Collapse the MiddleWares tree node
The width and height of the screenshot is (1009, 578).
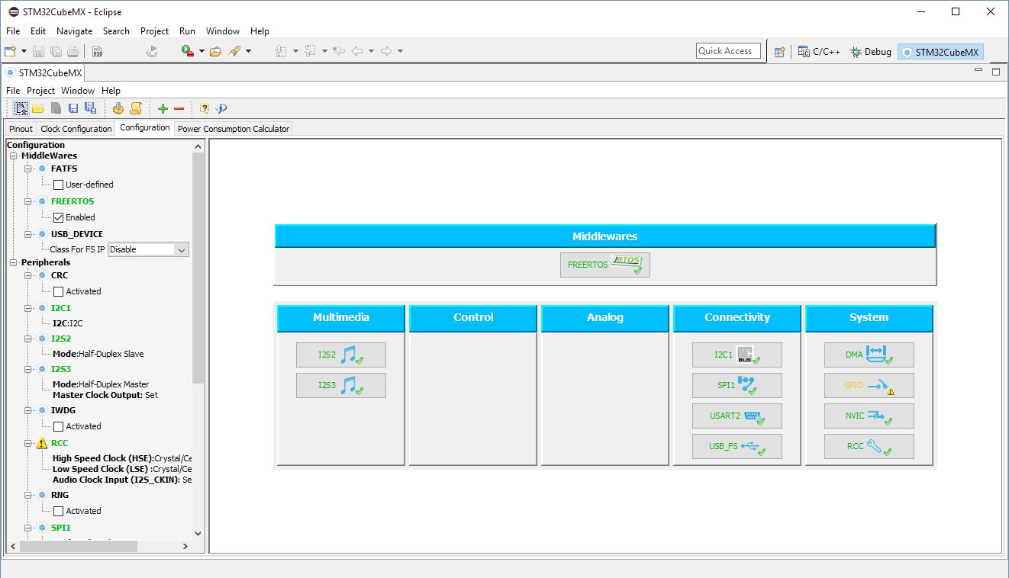coord(13,156)
